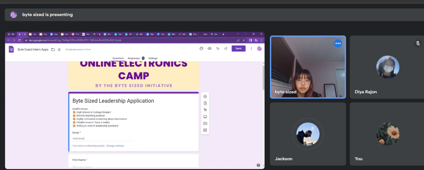Click Add section icon in side toolbar
Viewport: 424px width, 170px height.
click(205, 130)
